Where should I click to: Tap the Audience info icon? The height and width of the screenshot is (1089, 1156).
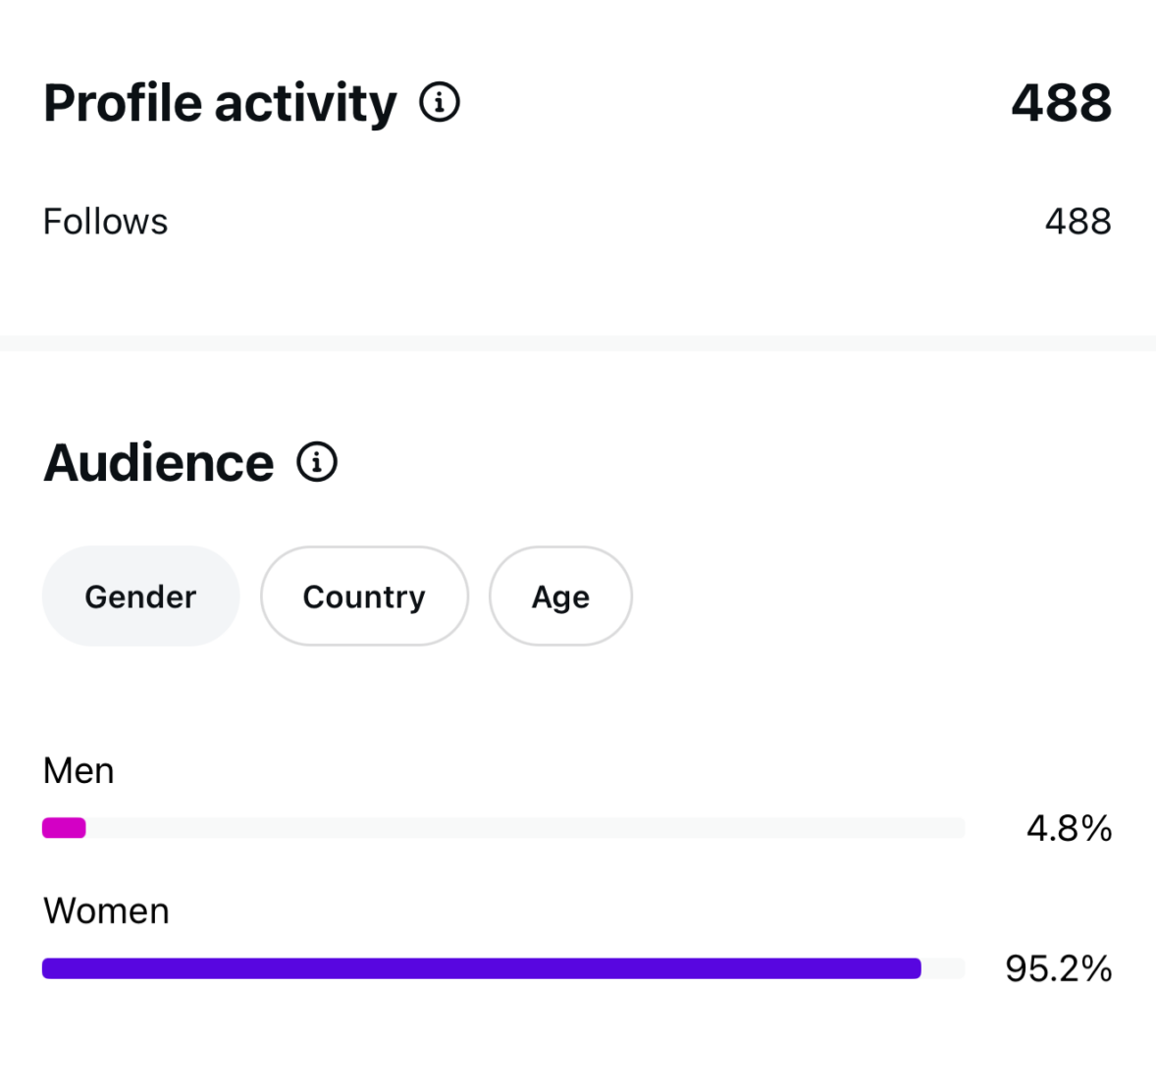pyautogui.click(x=317, y=462)
